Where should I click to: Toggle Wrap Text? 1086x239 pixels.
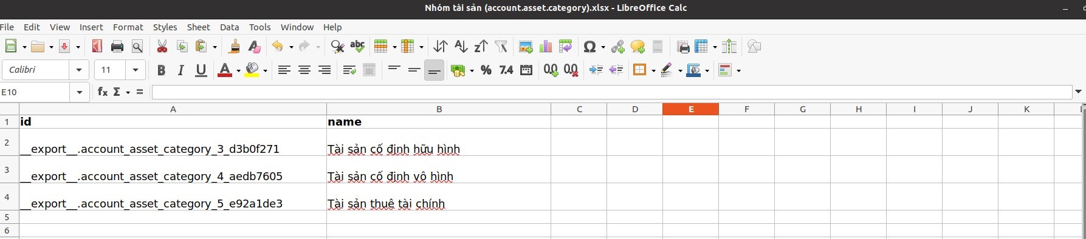[x=349, y=70]
